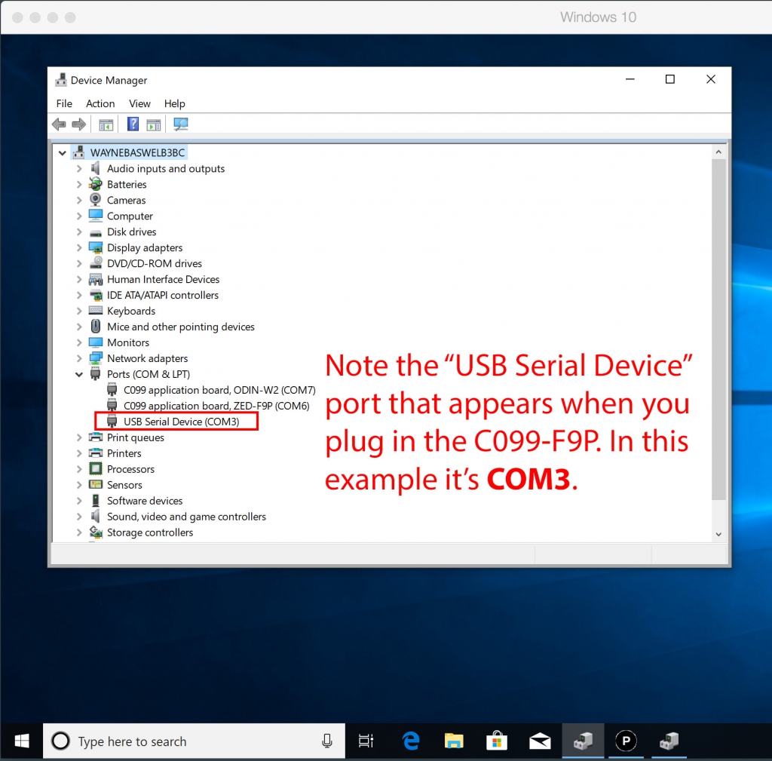Click the Human Interface Devices icon
Viewport: 772px width, 761px height.
pyautogui.click(x=96, y=279)
